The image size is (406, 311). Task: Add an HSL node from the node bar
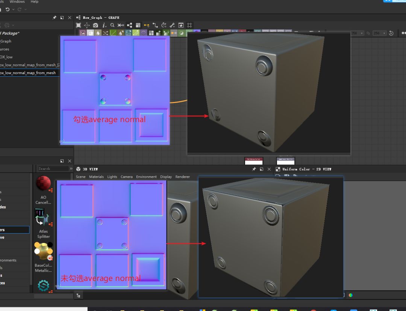[182, 33]
